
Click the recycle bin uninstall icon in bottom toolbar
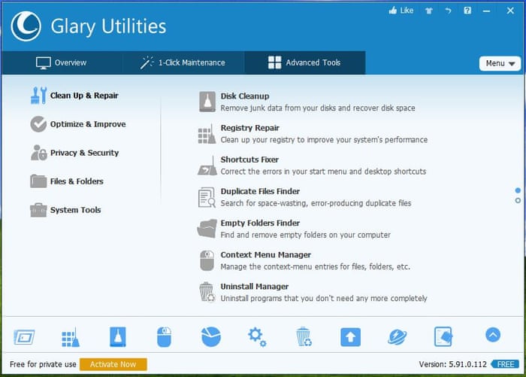pyautogui.click(x=304, y=336)
